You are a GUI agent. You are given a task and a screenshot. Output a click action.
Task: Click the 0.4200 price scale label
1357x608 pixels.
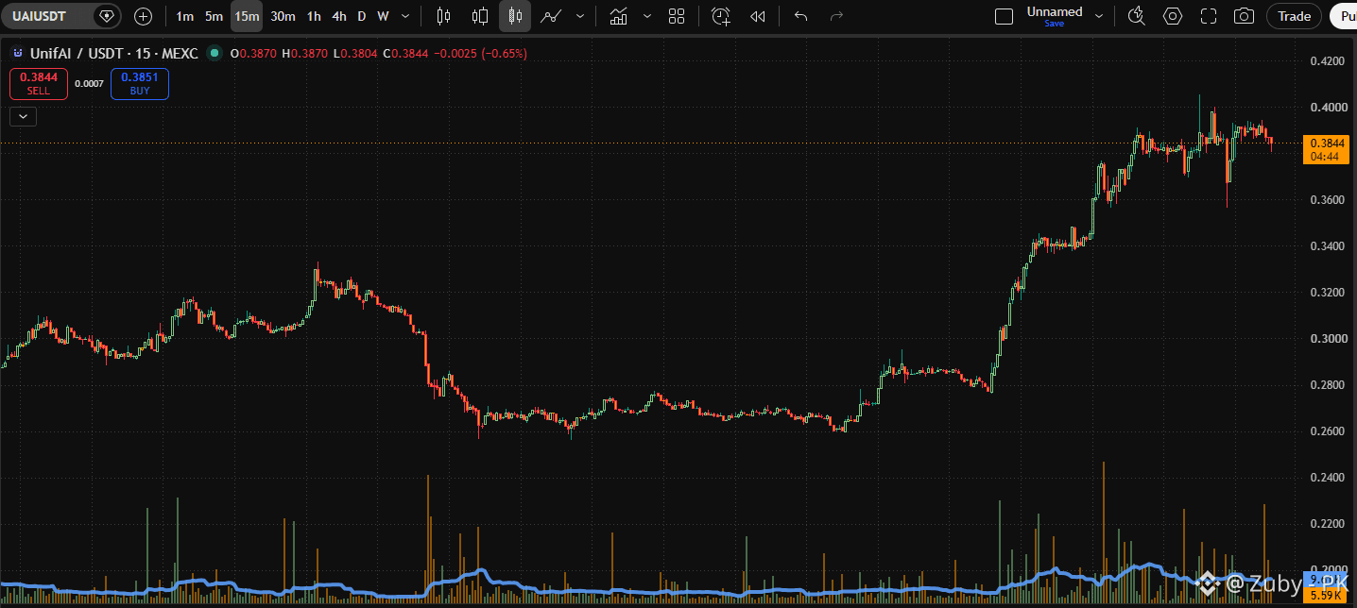coord(1327,61)
